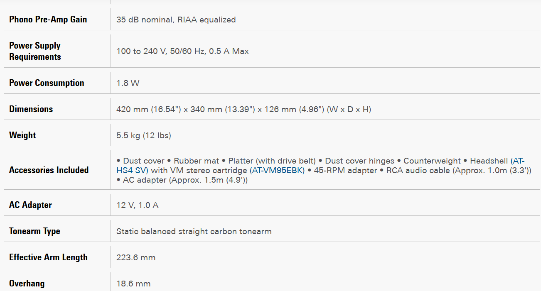
Task: Select the 35 dB nominal, RIAA equalized value
Action: [176, 20]
